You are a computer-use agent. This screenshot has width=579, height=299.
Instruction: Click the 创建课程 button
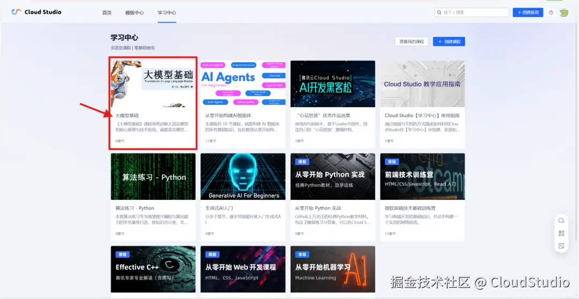point(449,41)
